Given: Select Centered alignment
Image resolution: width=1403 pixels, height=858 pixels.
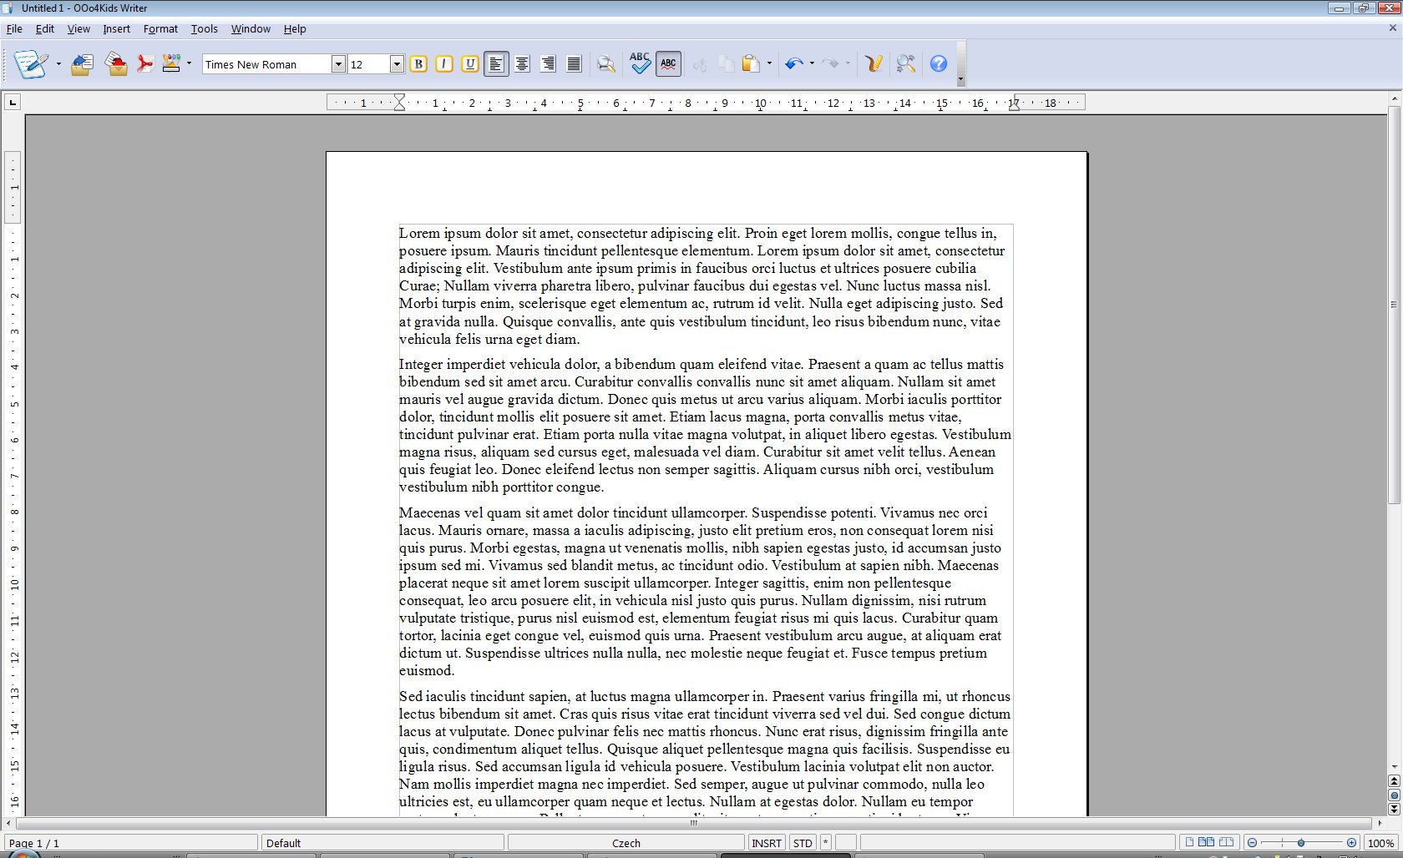Looking at the screenshot, I should coord(522,64).
